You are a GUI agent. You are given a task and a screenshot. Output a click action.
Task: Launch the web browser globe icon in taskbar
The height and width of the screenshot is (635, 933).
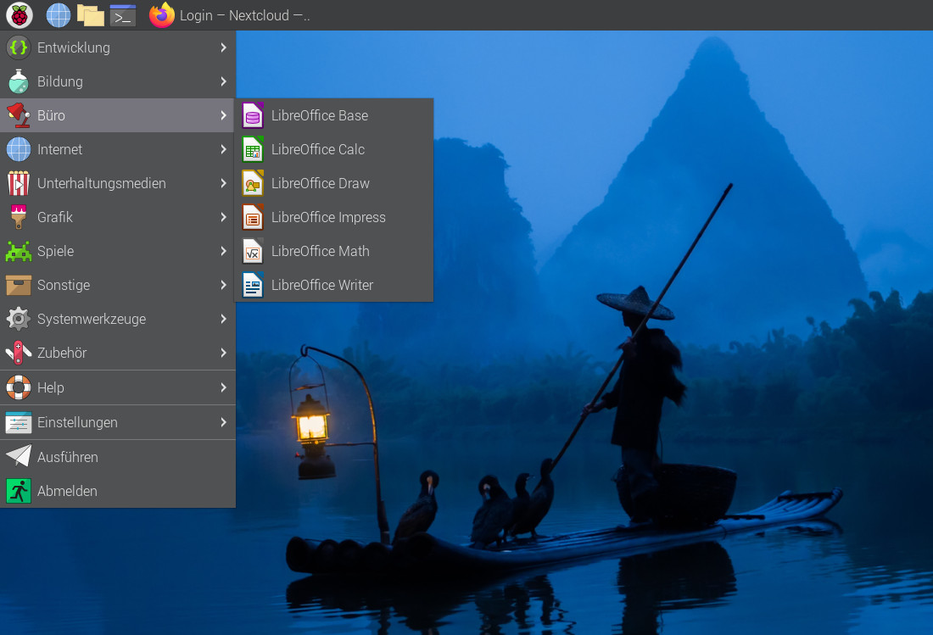pos(59,15)
